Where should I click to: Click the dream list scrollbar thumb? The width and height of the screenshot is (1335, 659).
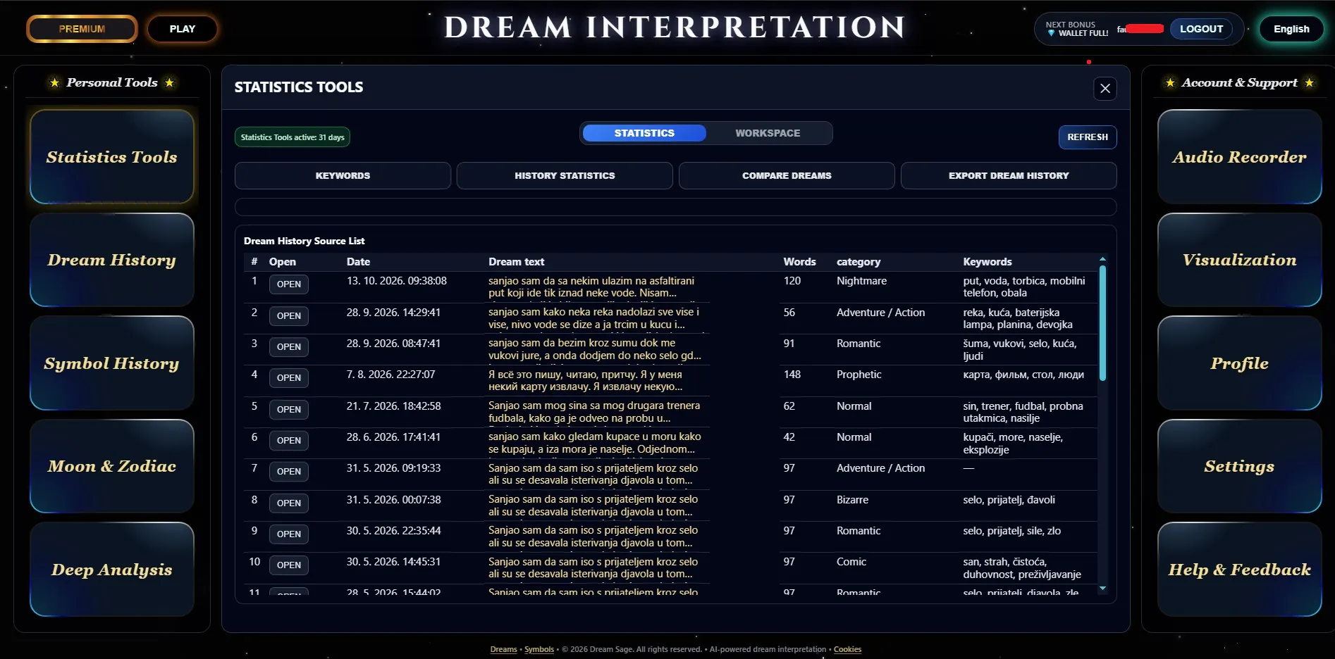[x=1102, y=323]
